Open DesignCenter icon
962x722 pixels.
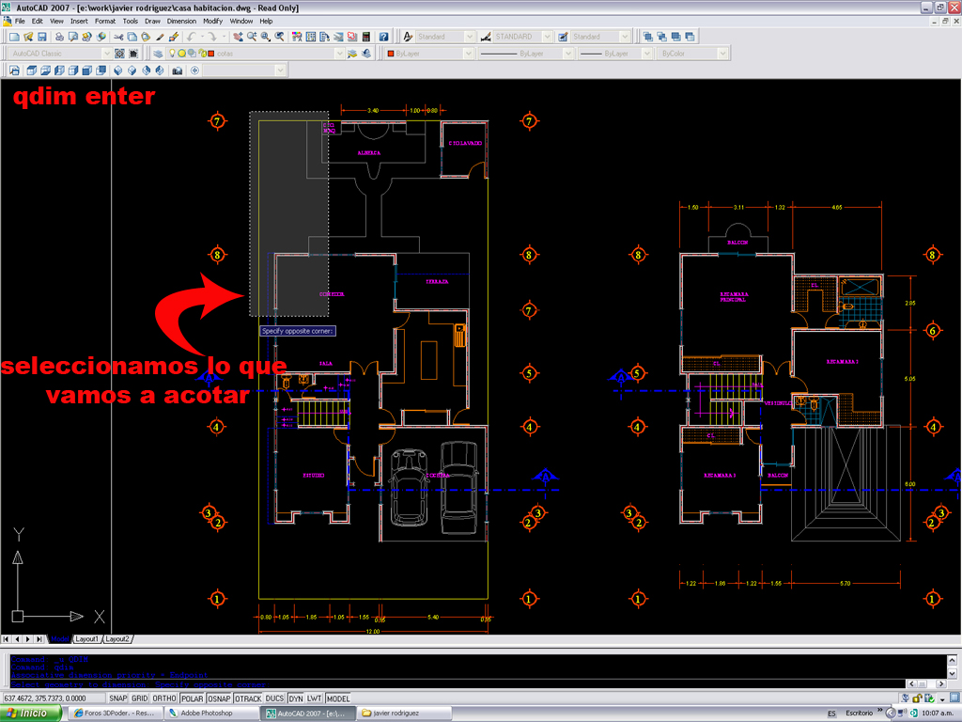311,37
